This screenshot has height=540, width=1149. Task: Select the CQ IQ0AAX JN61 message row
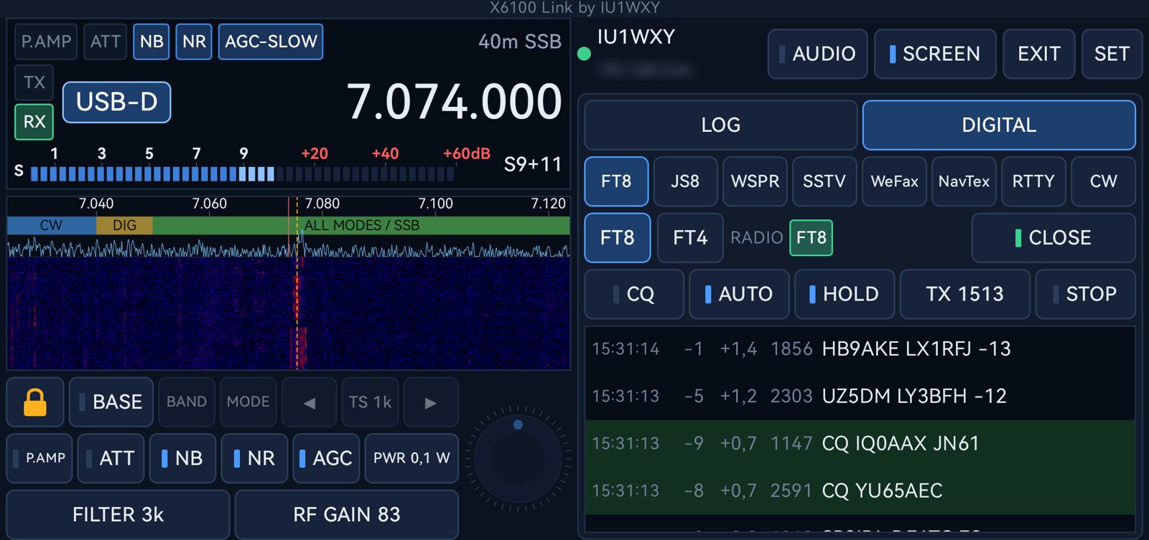[860, 443]
